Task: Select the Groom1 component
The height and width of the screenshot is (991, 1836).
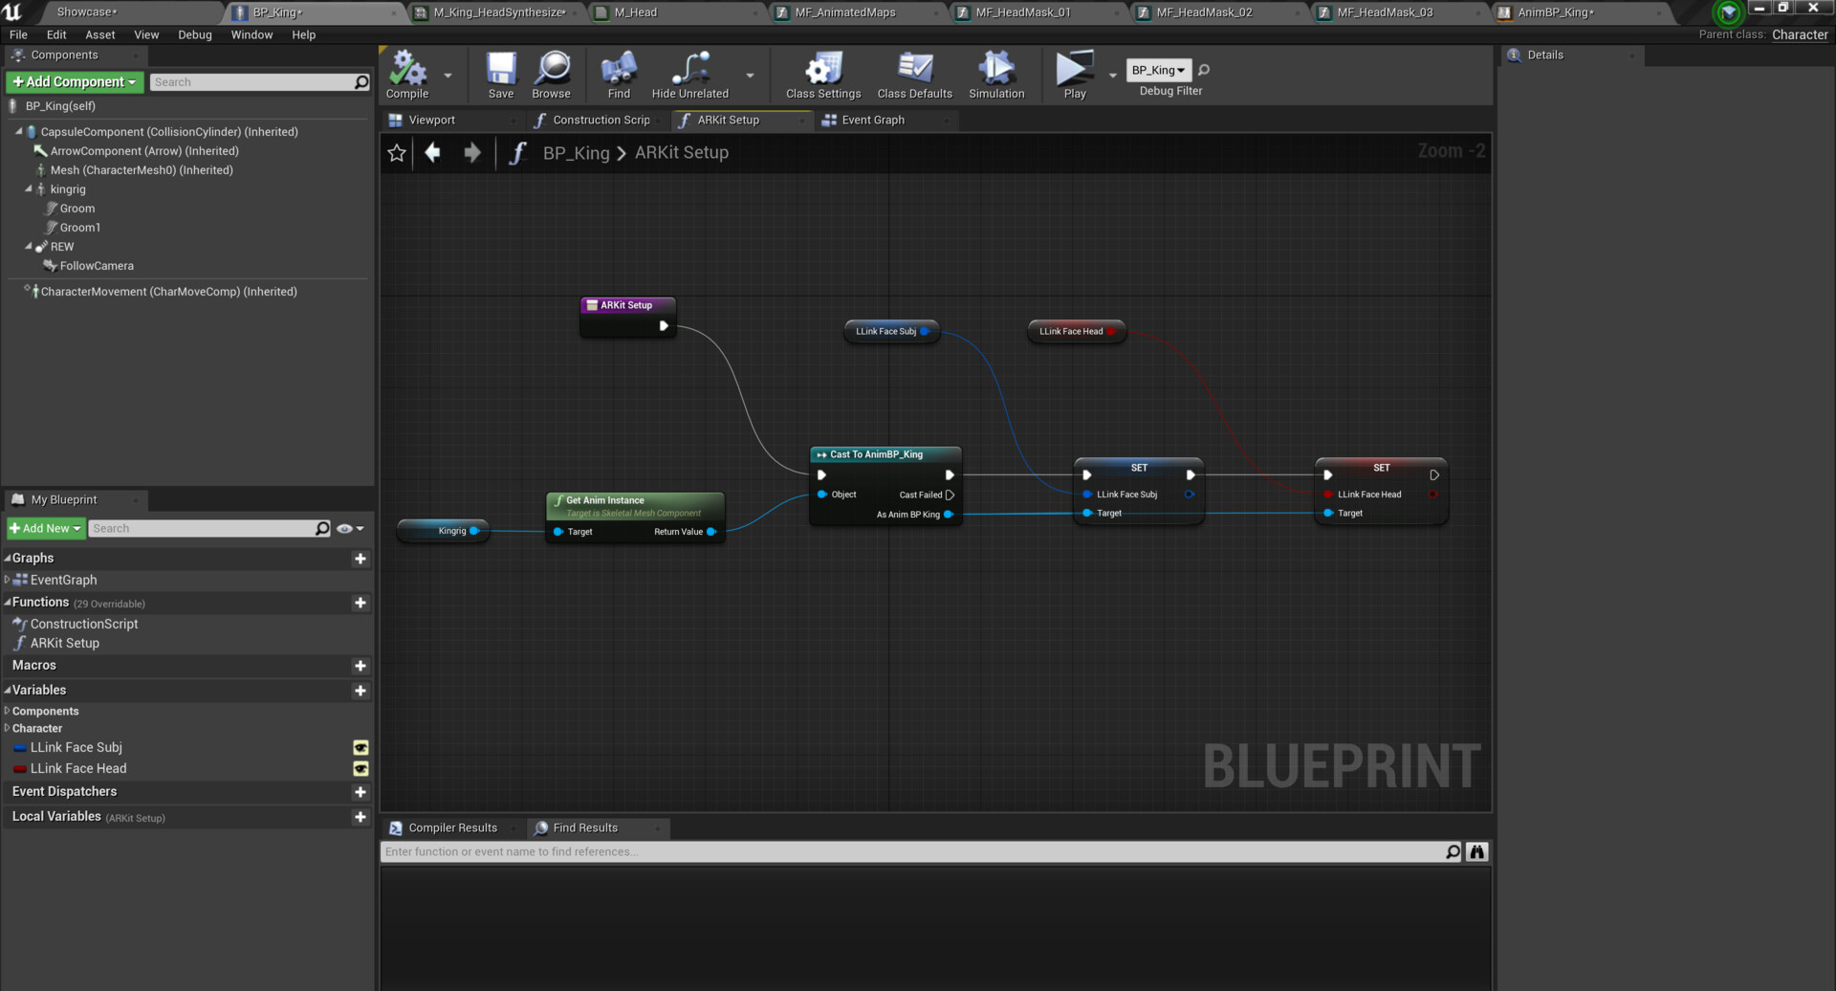Action: tap(79, 228)
